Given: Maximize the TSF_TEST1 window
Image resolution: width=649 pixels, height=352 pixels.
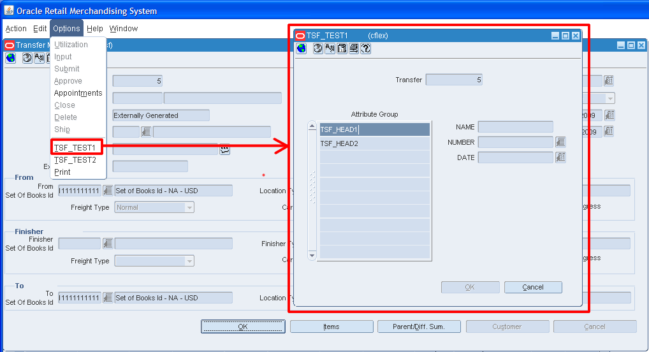Looking at the screenshot, I should 565,36.
